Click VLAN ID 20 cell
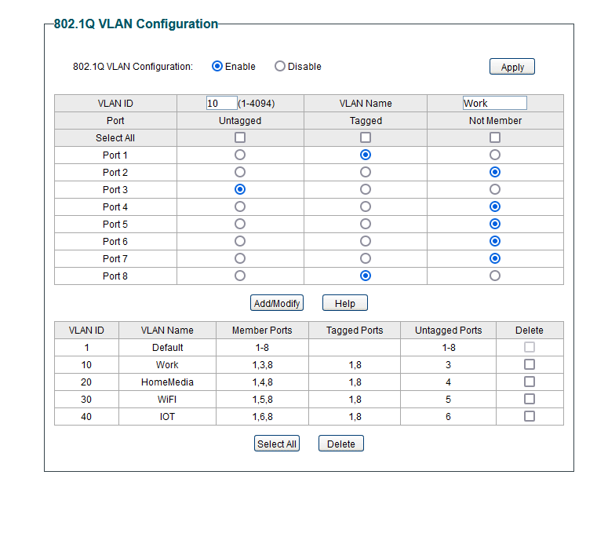597x559 pixels. [86, 382]
